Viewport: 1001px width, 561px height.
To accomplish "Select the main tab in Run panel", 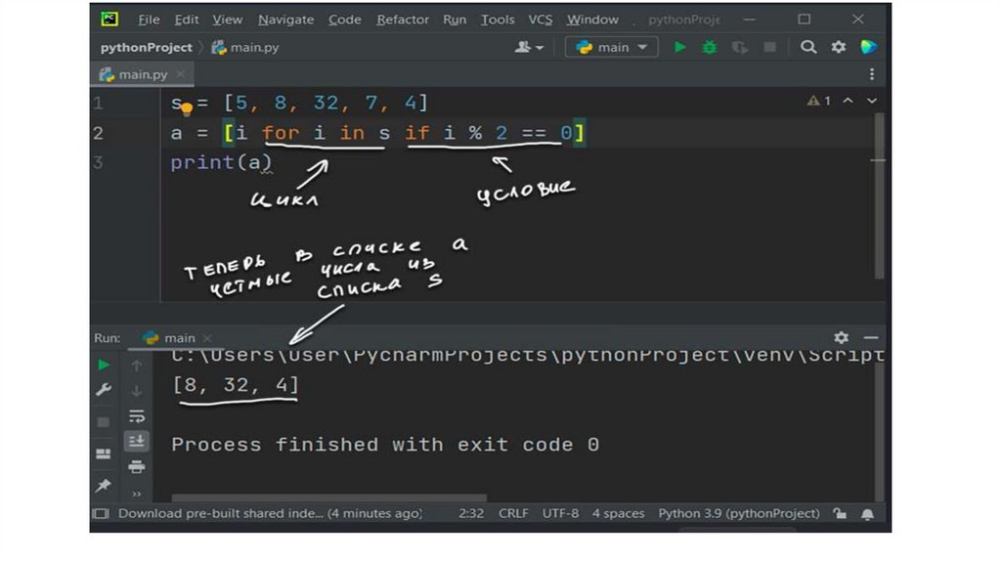I will point(170,338).
